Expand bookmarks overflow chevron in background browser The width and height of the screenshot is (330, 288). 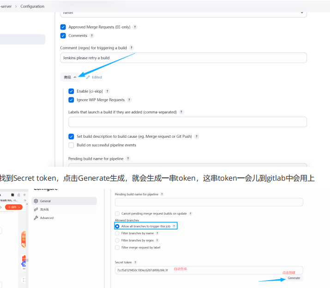(x=25, y=200)
